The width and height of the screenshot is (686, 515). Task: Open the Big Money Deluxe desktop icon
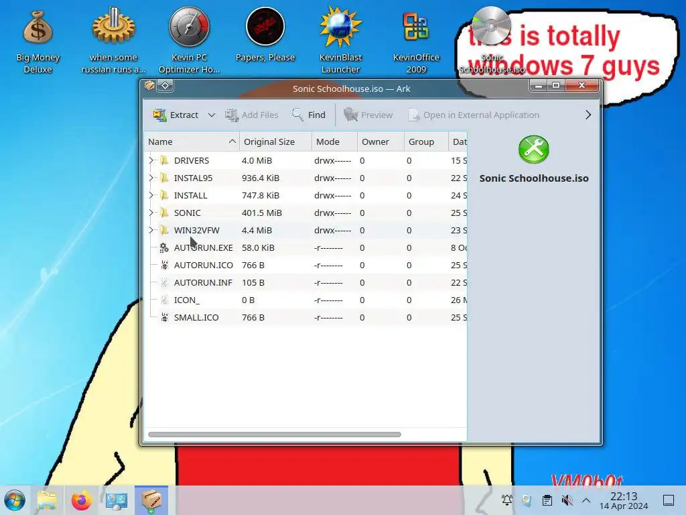point(38,40)
